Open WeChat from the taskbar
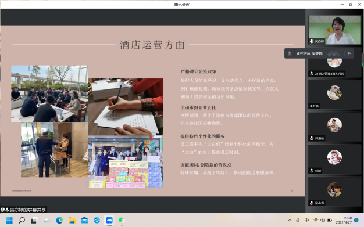 point(122,220)
